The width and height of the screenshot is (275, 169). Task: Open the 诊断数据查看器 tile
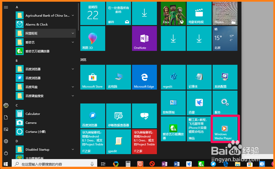click(118, 116)
